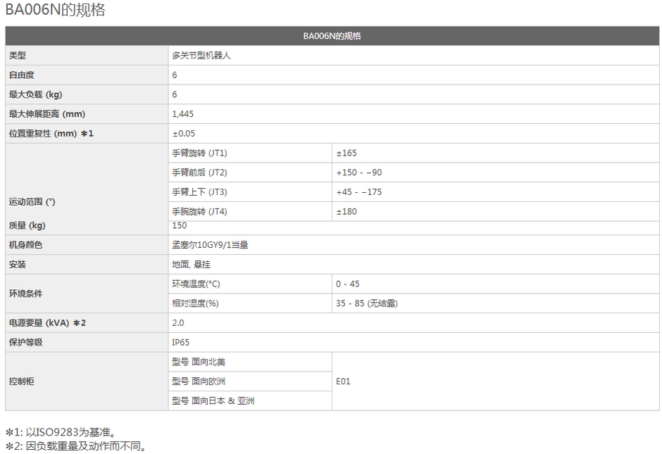Screen dimensions: 662x454
Task: Select the 手臂旋转 (JT1) cell
Action: (199, 153)
